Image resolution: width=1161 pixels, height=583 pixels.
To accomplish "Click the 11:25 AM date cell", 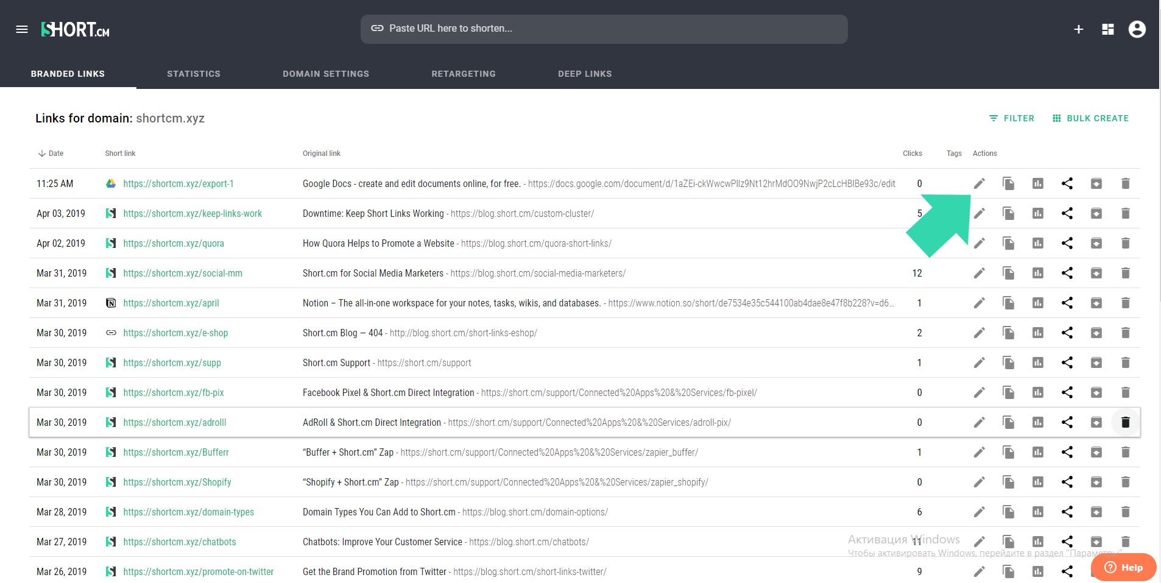I will point(55,183).
